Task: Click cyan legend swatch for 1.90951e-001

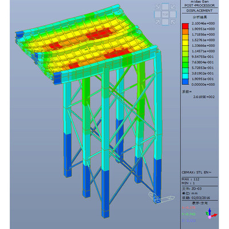Action: [185, 76]
